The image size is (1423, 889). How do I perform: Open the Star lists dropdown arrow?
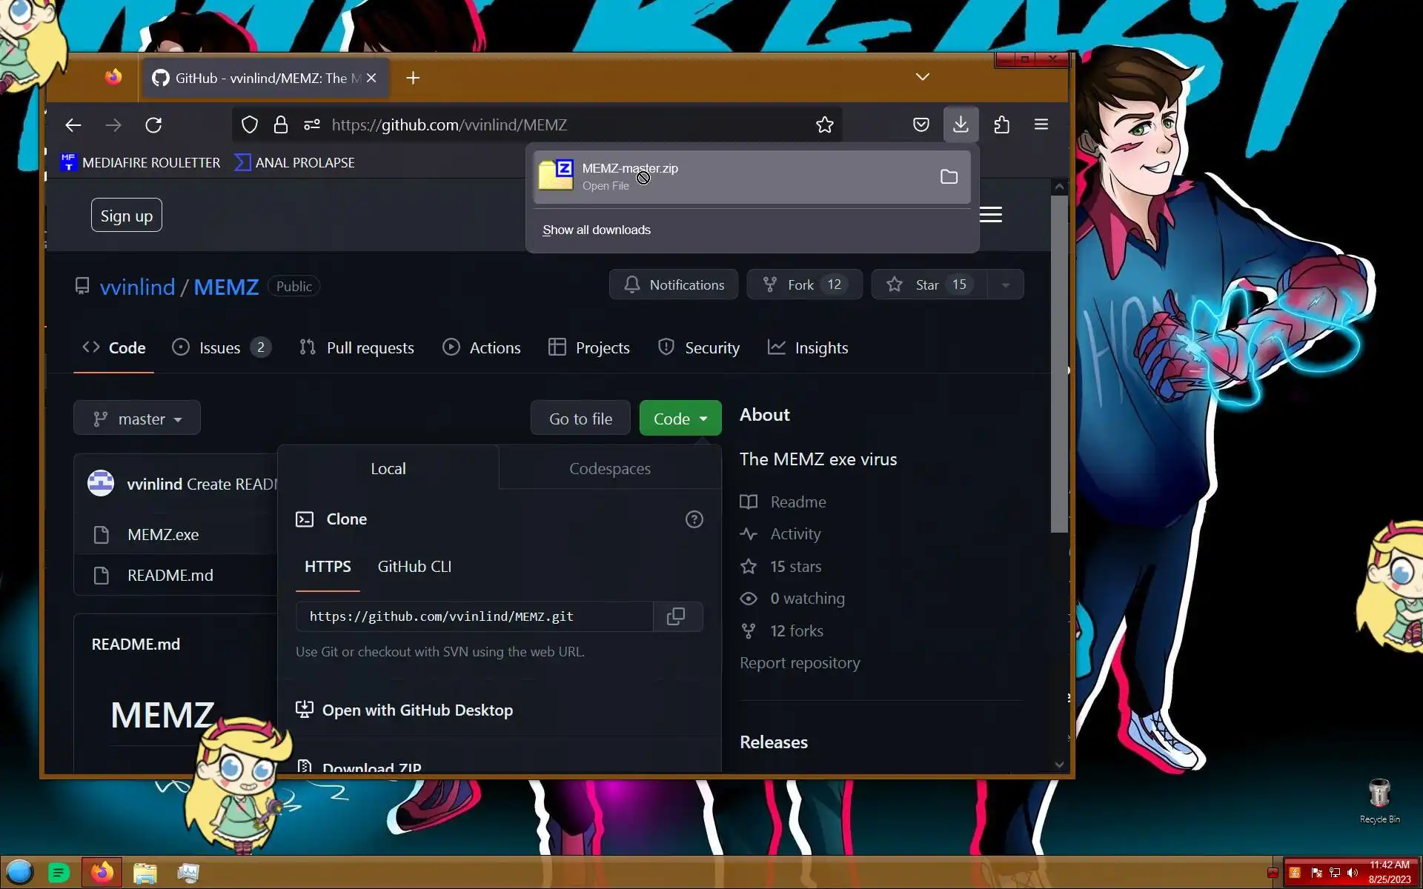tap(1006, 285)
